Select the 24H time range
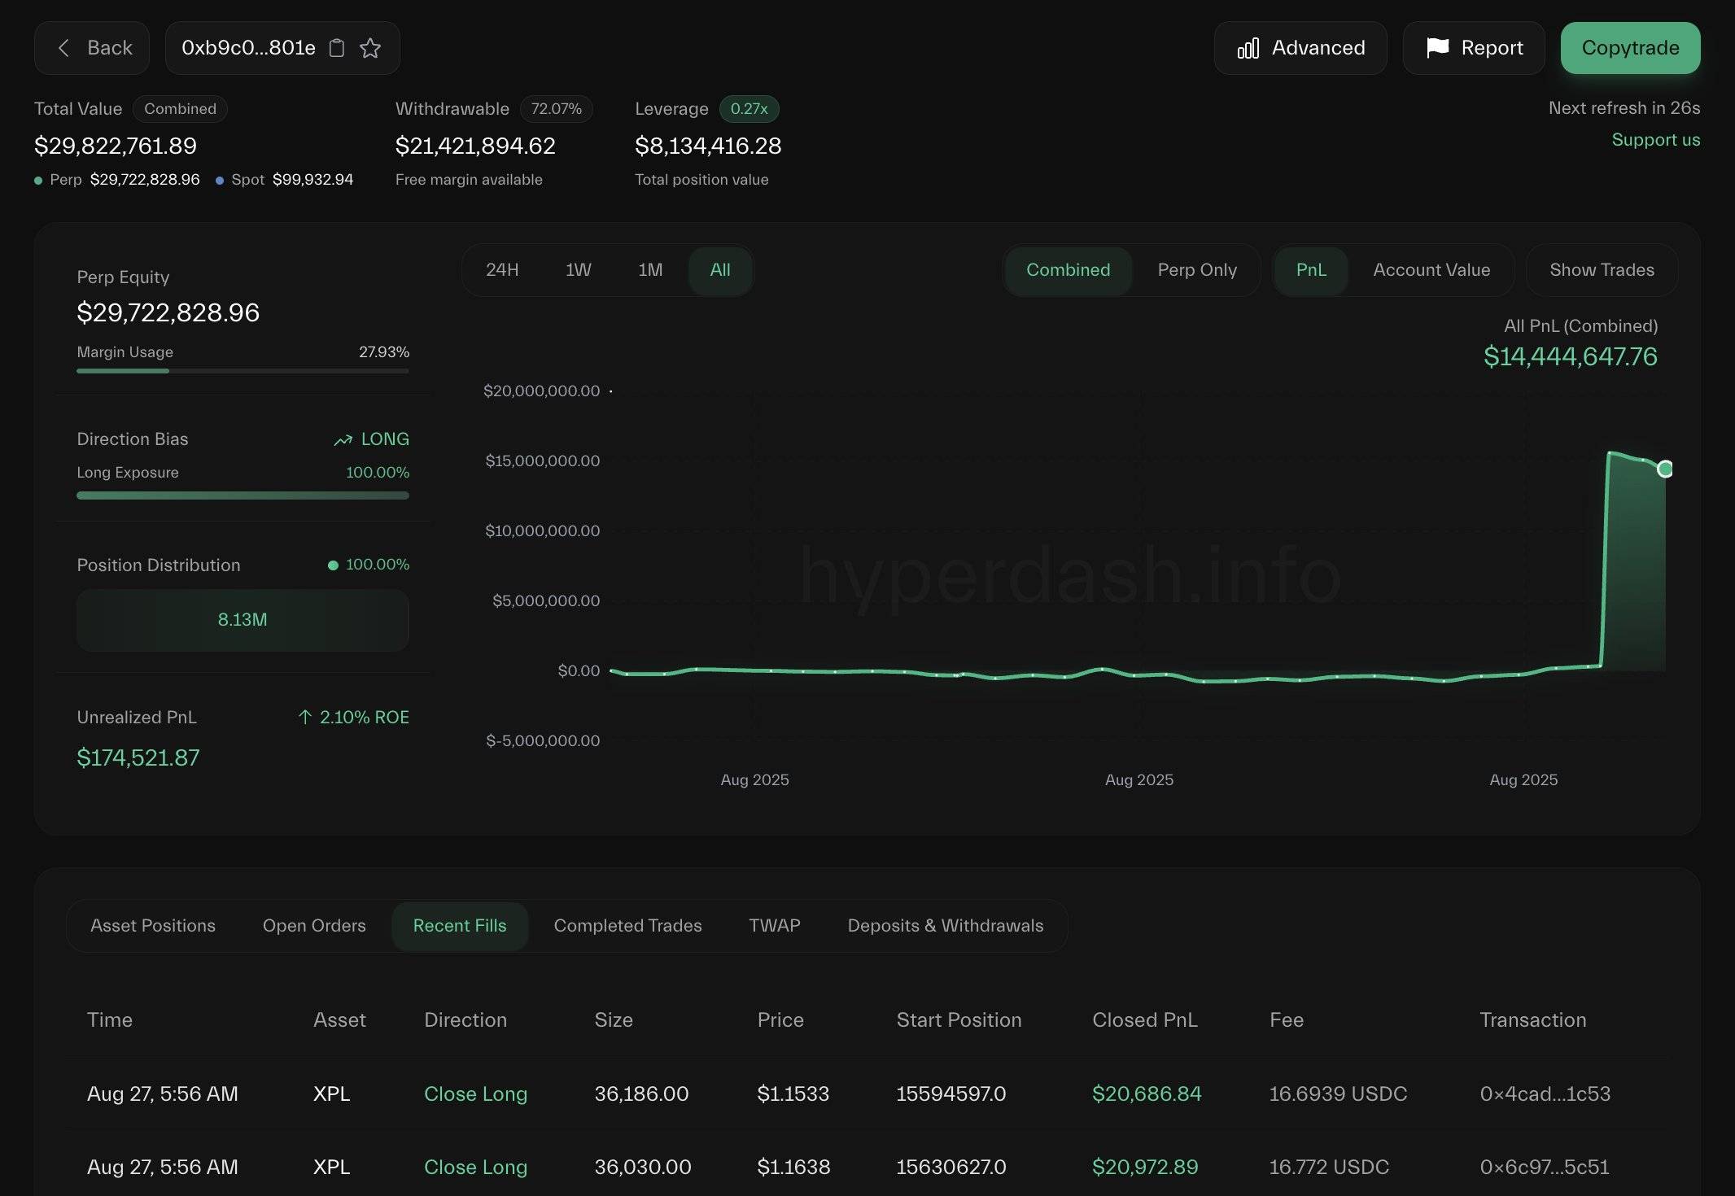 [502, 270]
